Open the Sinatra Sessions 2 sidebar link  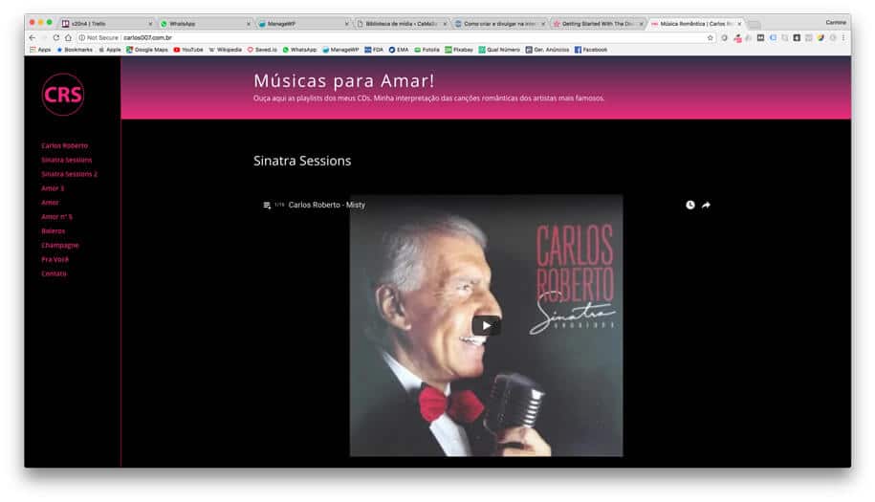[69, 174]
